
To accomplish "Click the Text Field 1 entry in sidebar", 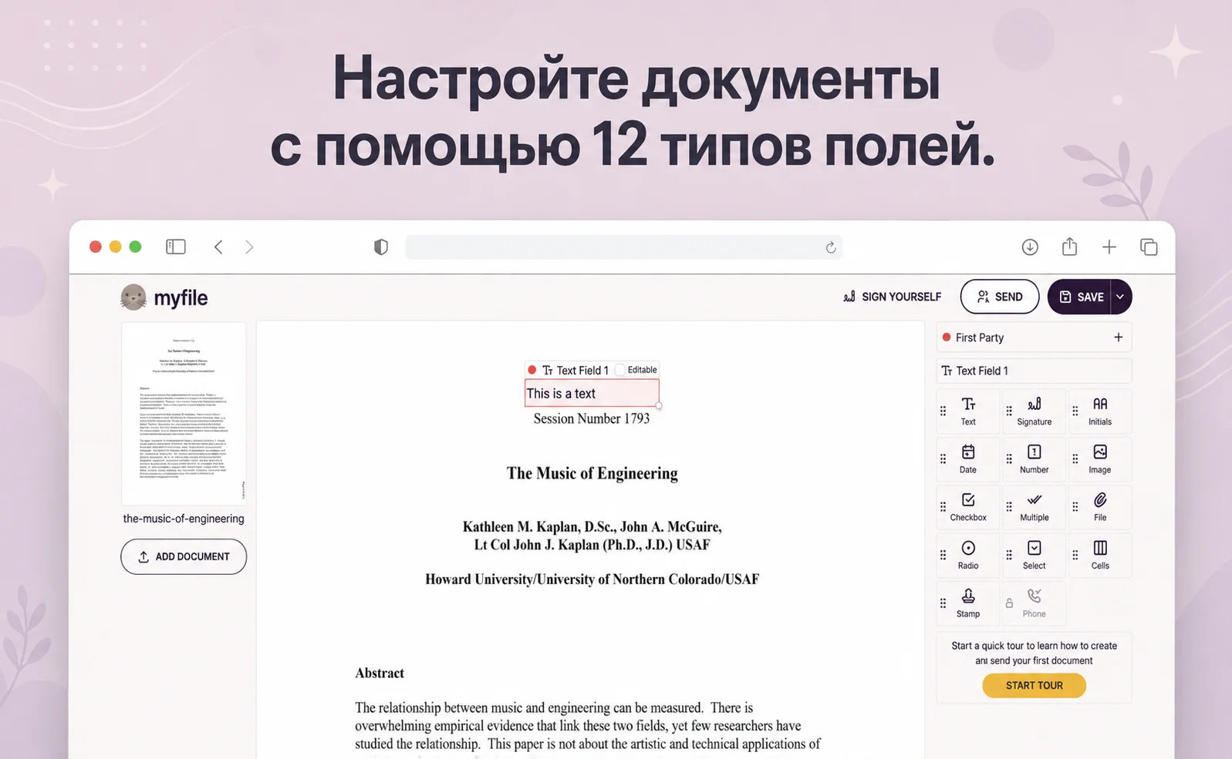I will click(x=1034, y=371).
